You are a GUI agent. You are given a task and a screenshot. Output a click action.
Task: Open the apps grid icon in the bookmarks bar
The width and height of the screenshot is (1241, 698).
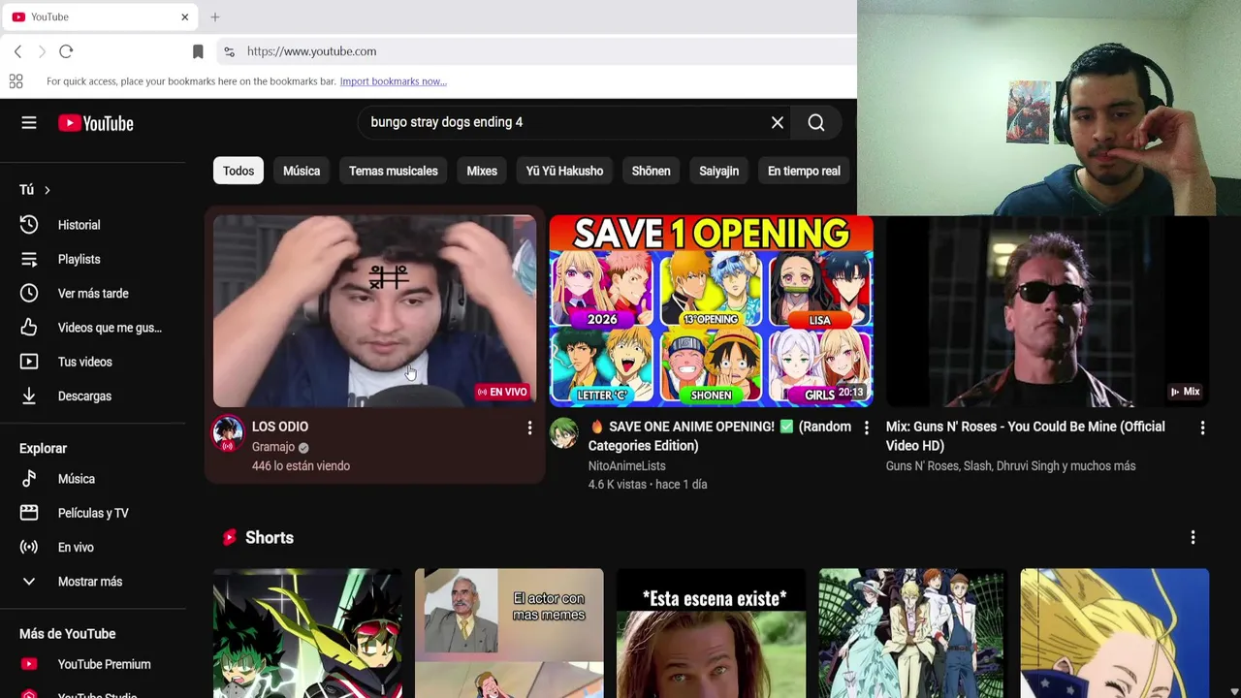tap(16, 81)
